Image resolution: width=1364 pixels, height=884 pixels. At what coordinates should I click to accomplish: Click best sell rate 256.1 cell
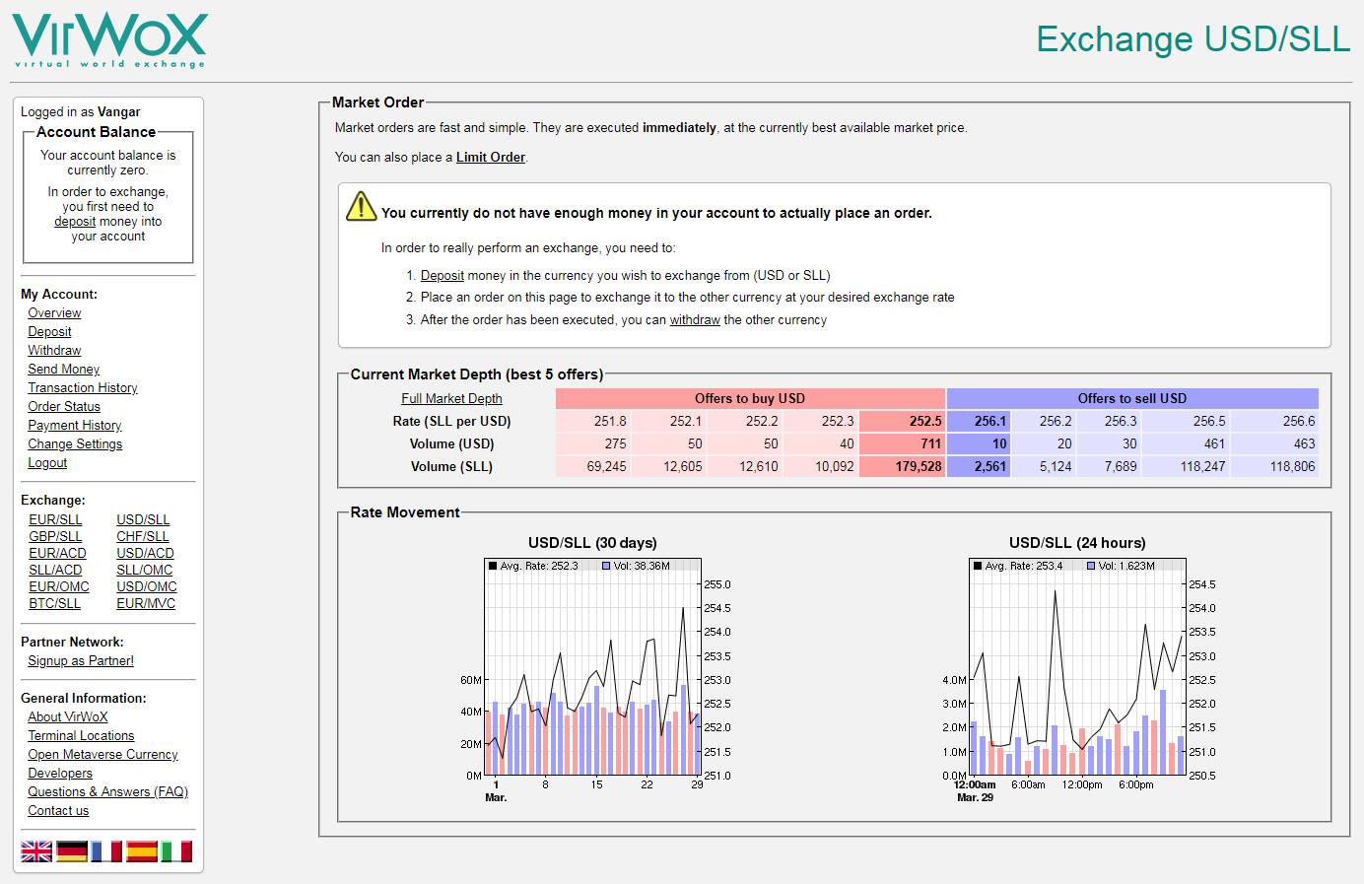tap(979, 421)
